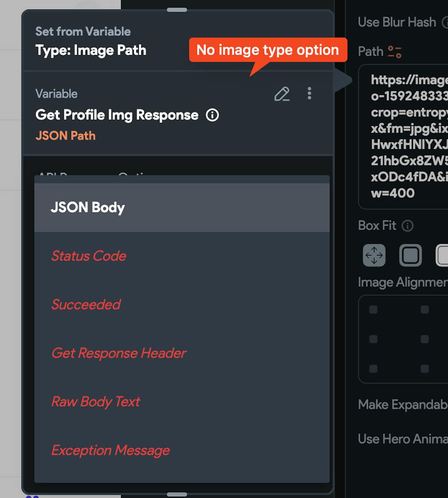Click the Type: Image Path heading

click(91, 50)
